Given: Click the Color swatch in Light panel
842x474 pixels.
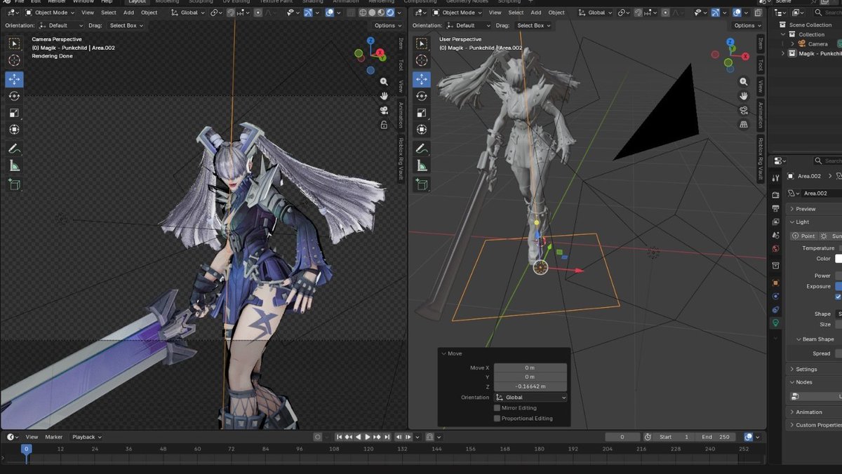Looking at the screenshot, I should (x=838, y=259).
